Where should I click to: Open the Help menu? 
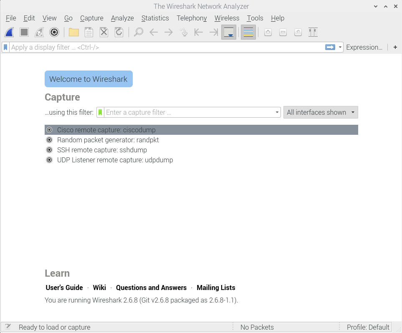(278, 18)
